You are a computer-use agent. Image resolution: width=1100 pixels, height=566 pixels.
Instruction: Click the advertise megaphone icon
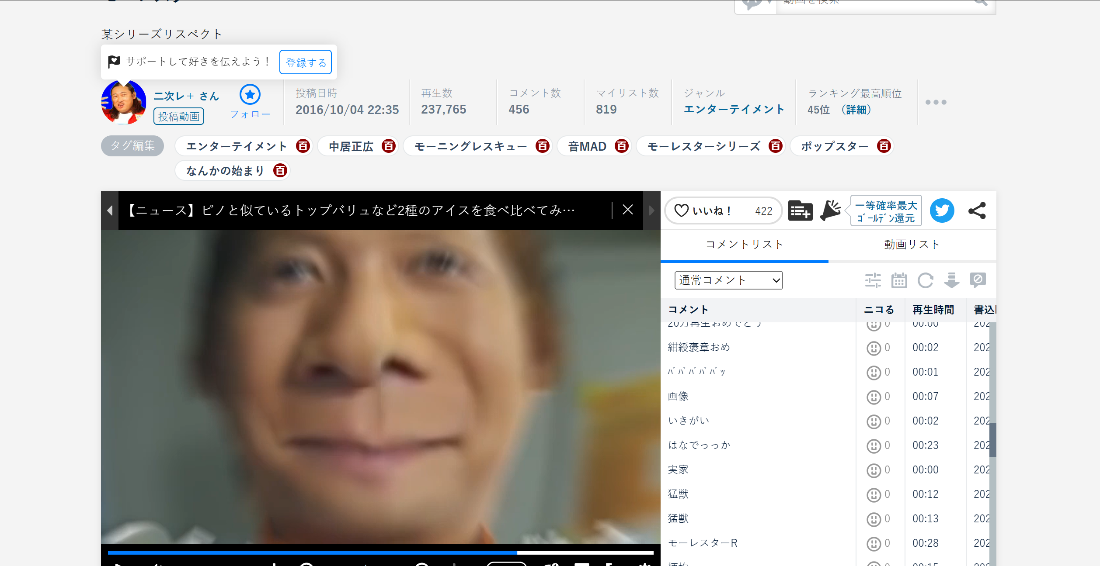pyautogui.click(x=830, y=211)
